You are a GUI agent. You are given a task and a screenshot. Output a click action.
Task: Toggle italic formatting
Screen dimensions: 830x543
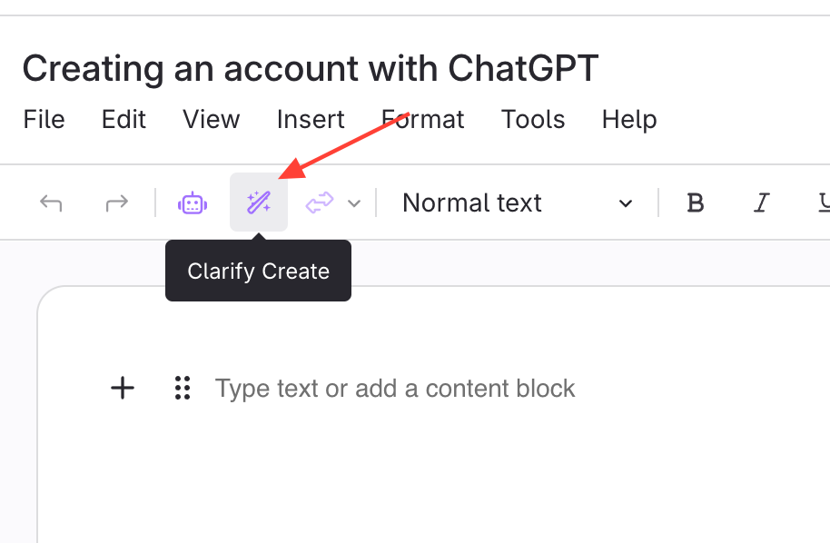pos(761,203)
